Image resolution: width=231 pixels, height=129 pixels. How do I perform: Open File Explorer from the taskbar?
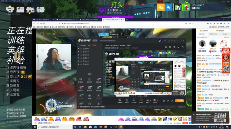[x=85, y=127]
